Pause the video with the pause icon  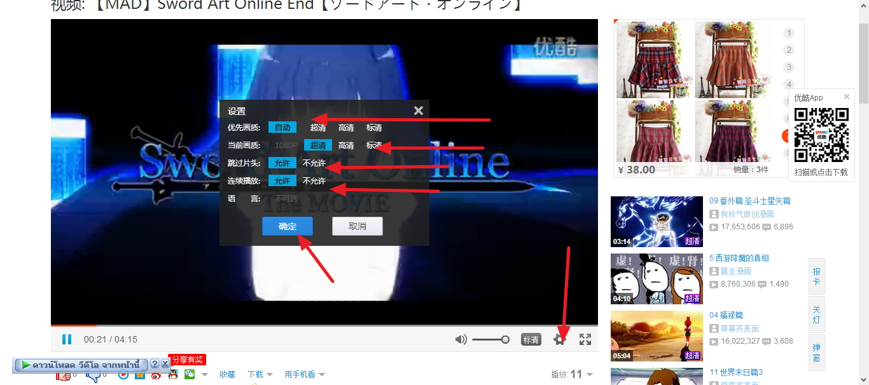click(67, 339)
